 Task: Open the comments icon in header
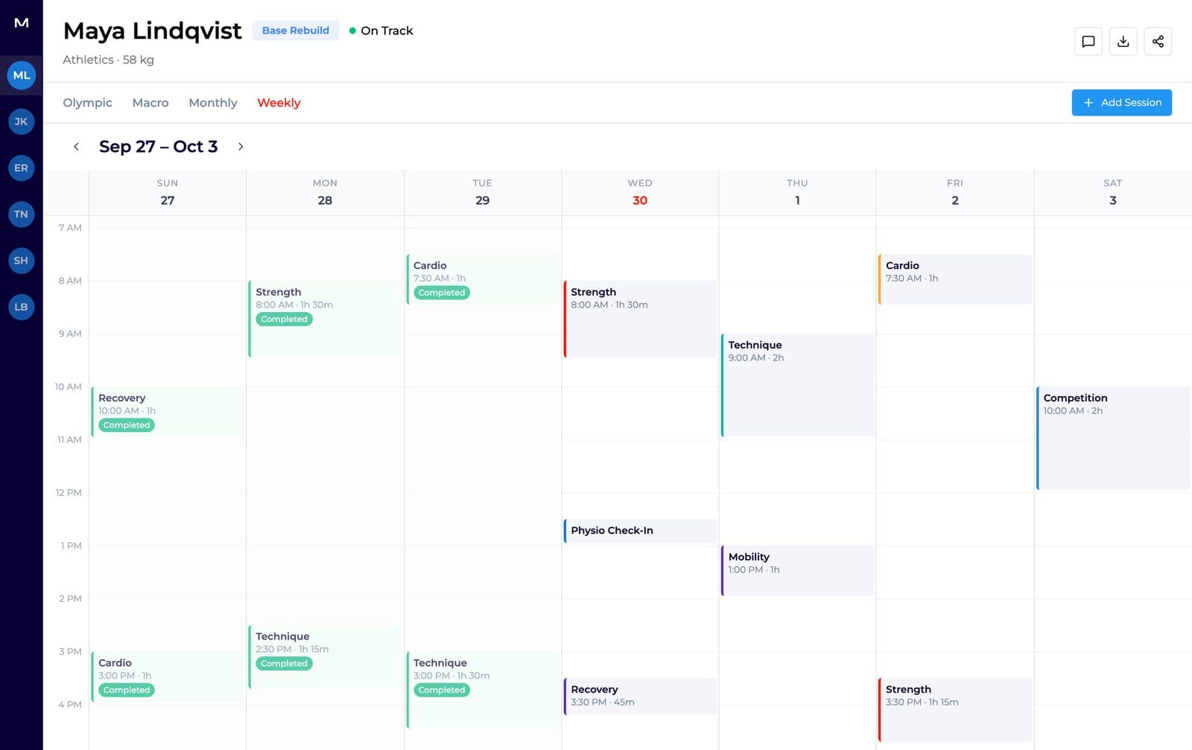coord(1088,42)
